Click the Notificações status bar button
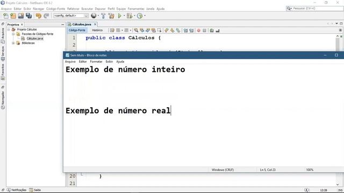This screenshot has width=344, height=193. (17, 190)
